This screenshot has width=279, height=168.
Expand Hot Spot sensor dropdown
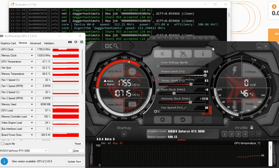[32, 68]
